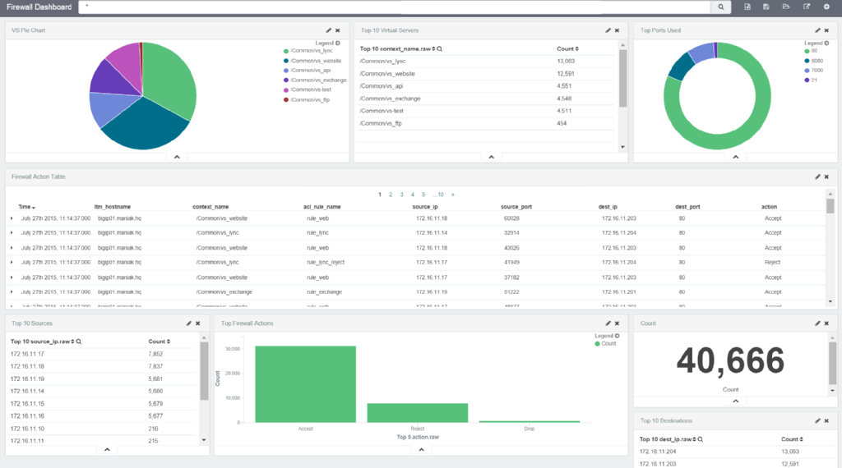Click the search magnifier button in top bar

pos(720,7)
